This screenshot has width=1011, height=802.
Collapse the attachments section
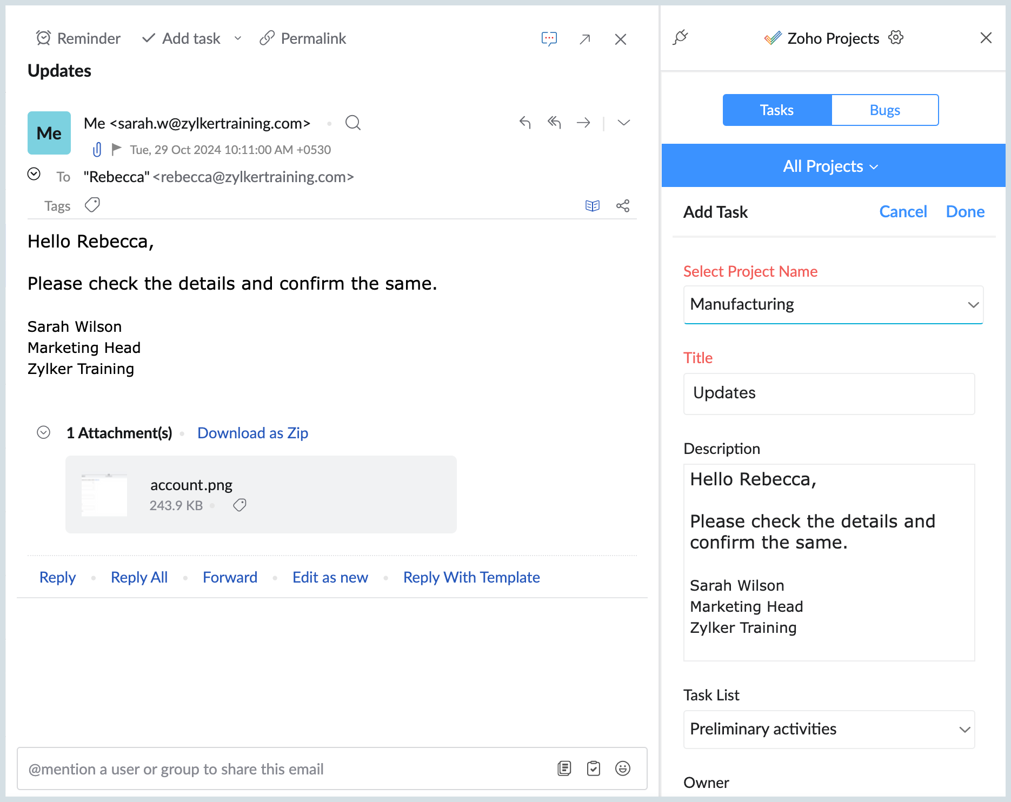[x=44, y=432]
